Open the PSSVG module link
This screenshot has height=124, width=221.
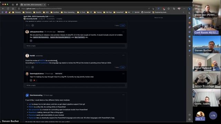tap(31, 107)
